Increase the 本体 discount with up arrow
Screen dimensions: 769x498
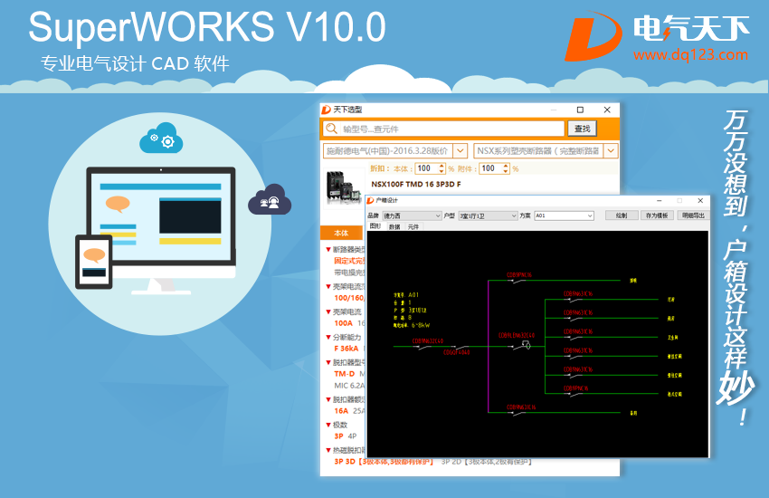(441, 166)
